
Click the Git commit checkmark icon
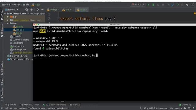click(178, 5)
